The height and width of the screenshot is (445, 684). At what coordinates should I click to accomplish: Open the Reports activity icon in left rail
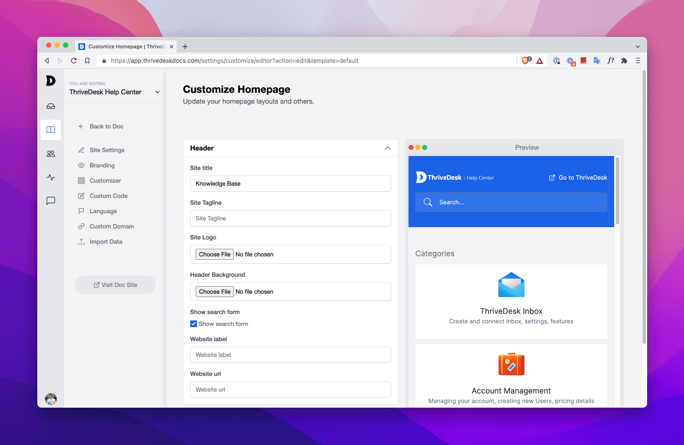coord(51,177)
